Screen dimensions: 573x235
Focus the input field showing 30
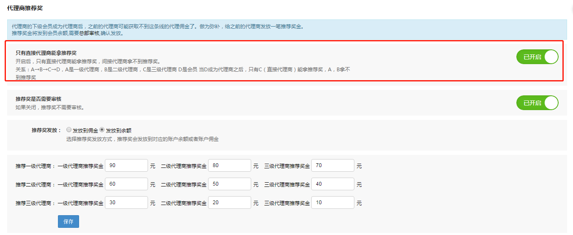[x=126, y=203]
